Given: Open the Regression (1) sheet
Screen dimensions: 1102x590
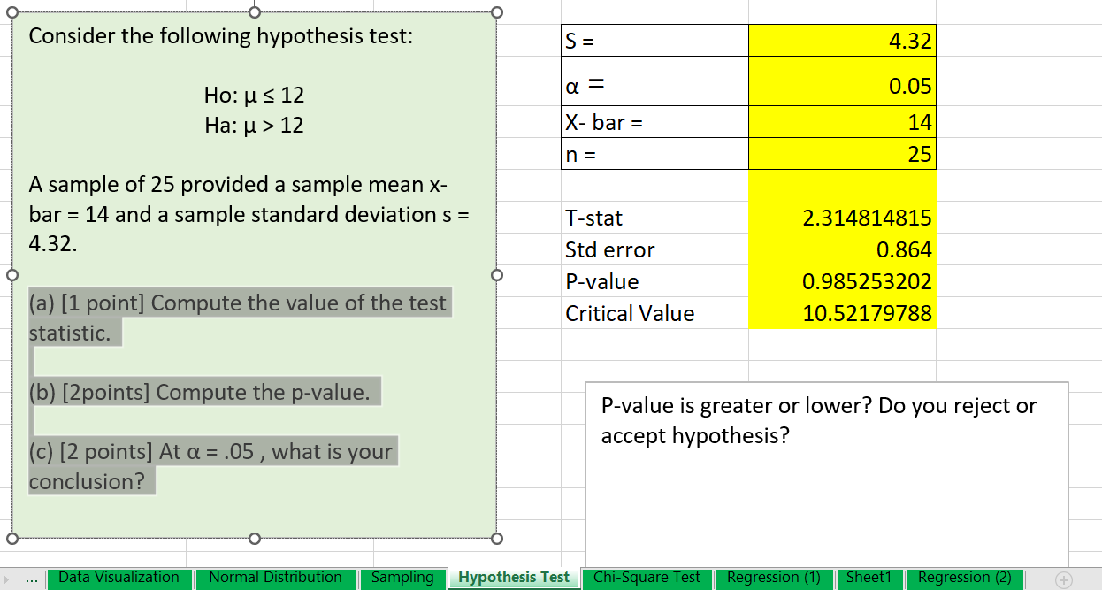Looking at the screenshot, I should tap(774, 579).
